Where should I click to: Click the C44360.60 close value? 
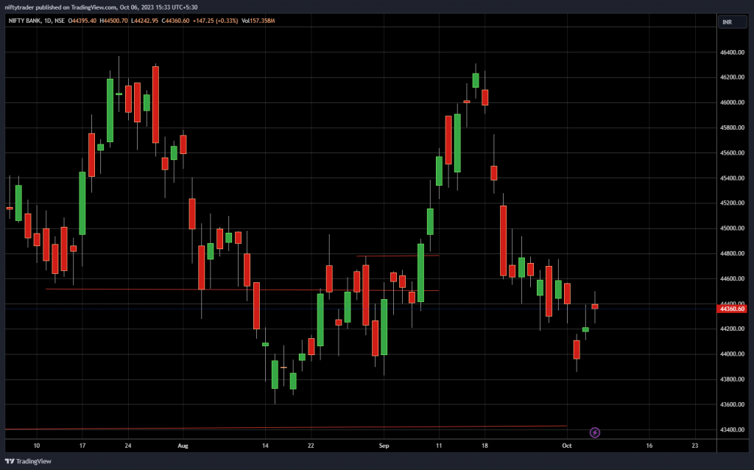tap(175, 21)
